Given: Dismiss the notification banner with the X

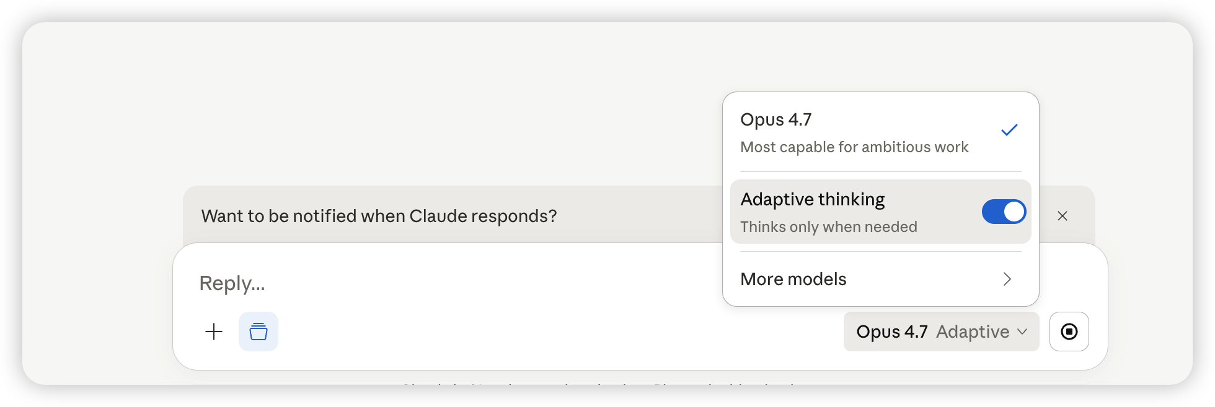Looking at the screenshot, I should click(1062, 216).
